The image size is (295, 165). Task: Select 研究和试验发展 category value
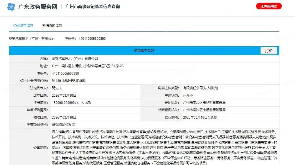coord(63,125)
